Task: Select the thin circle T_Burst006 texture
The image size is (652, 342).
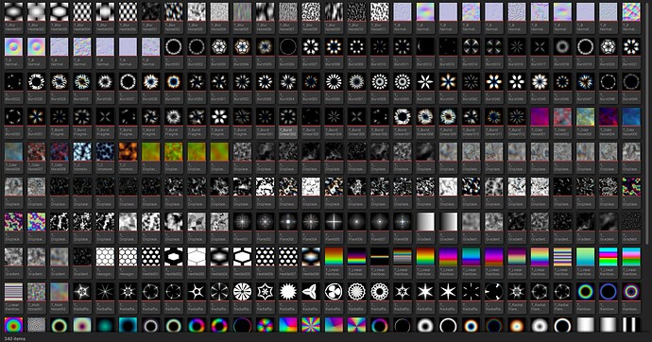Action: coord(288,47)
